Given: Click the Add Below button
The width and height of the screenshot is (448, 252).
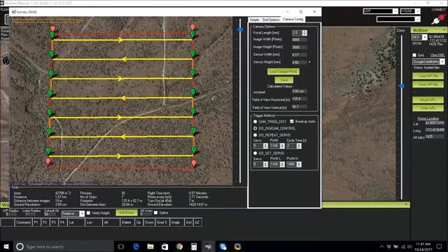Looking at the screenshot, I should click(x=127, y=213).
